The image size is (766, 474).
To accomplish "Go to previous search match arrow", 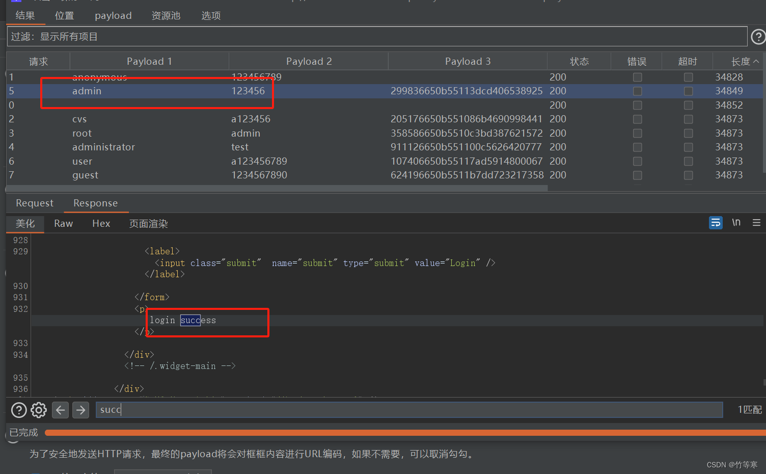I will [61, 410].
